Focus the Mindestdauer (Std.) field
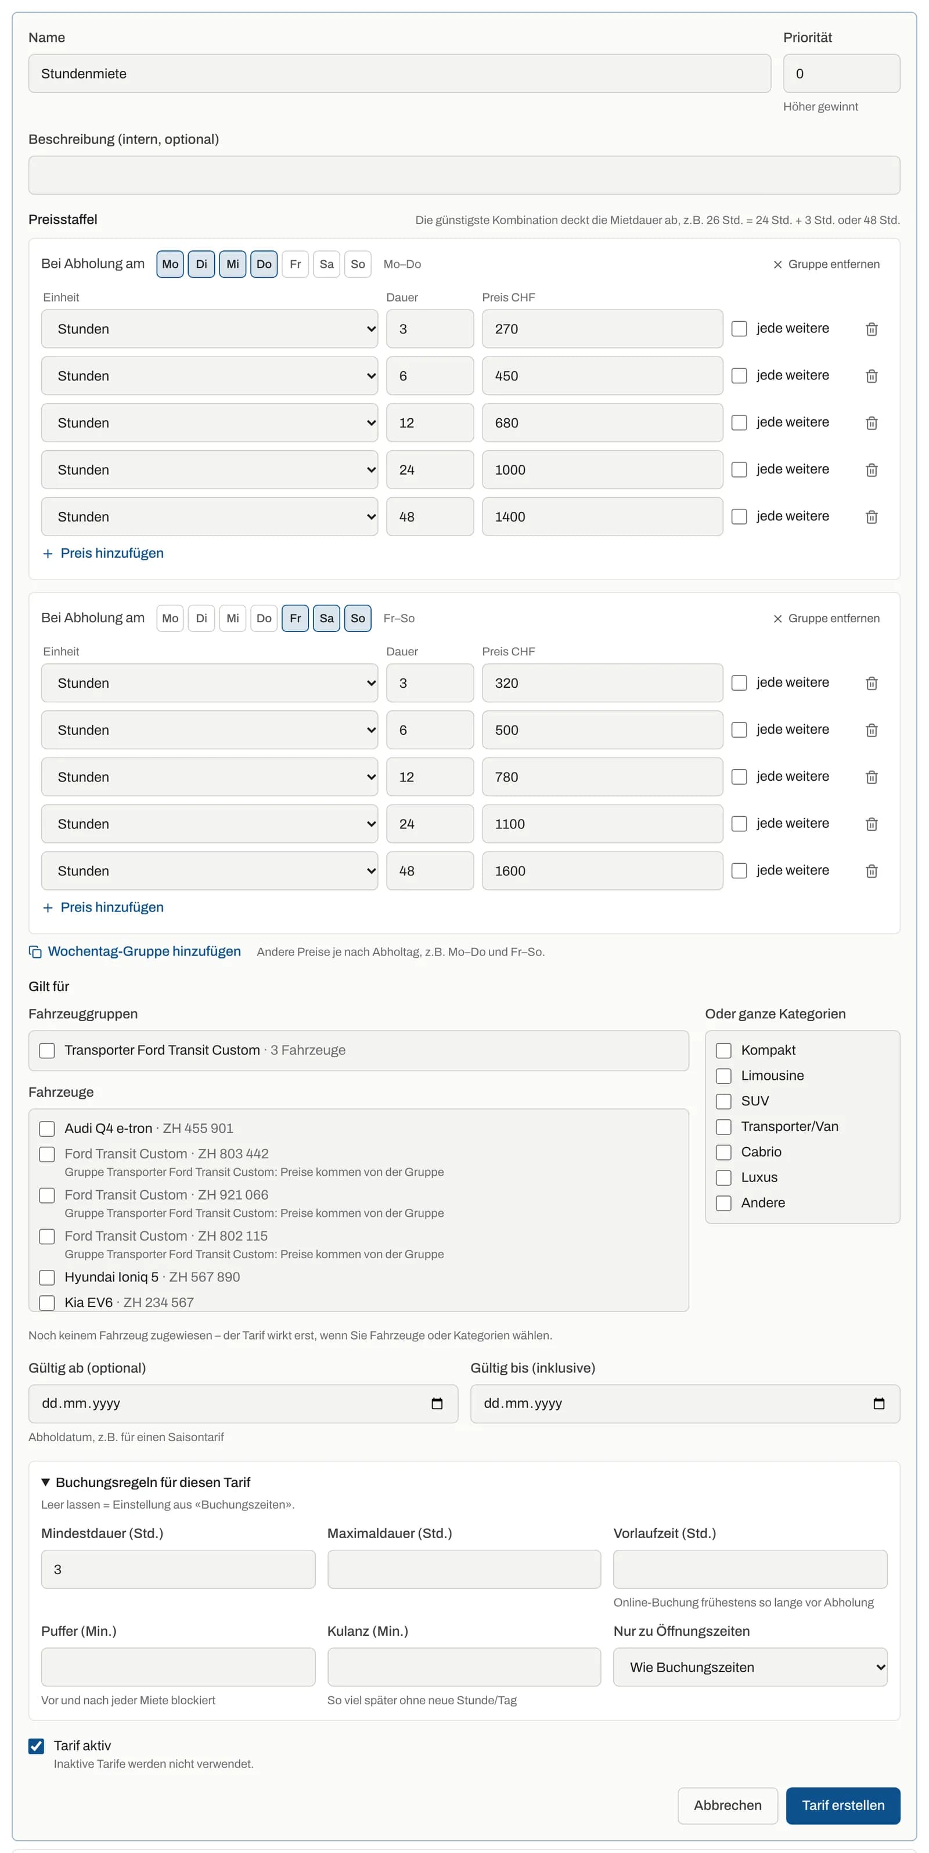This screenshot has width=929, height=1853. [178, 1569]
